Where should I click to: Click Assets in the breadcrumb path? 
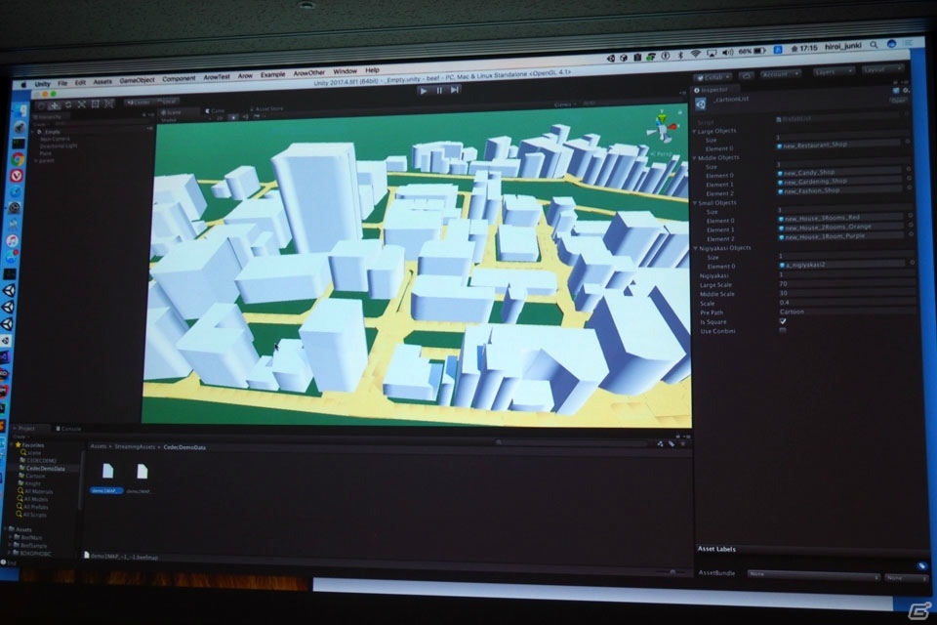[98, 446]
